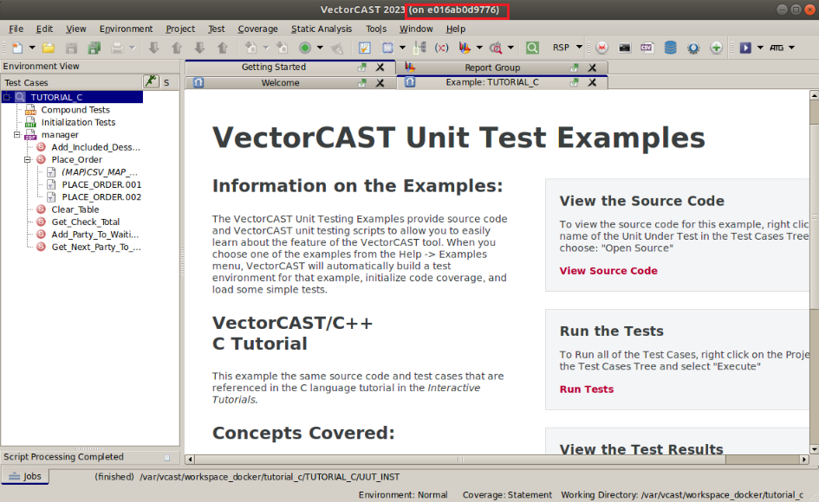Select the Add_Party_To_Waiti... subprogram
This screenshot has height=502, width=819.
pos(95,235)
